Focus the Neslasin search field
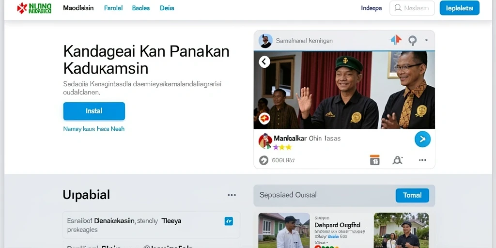 pos(412,8)
